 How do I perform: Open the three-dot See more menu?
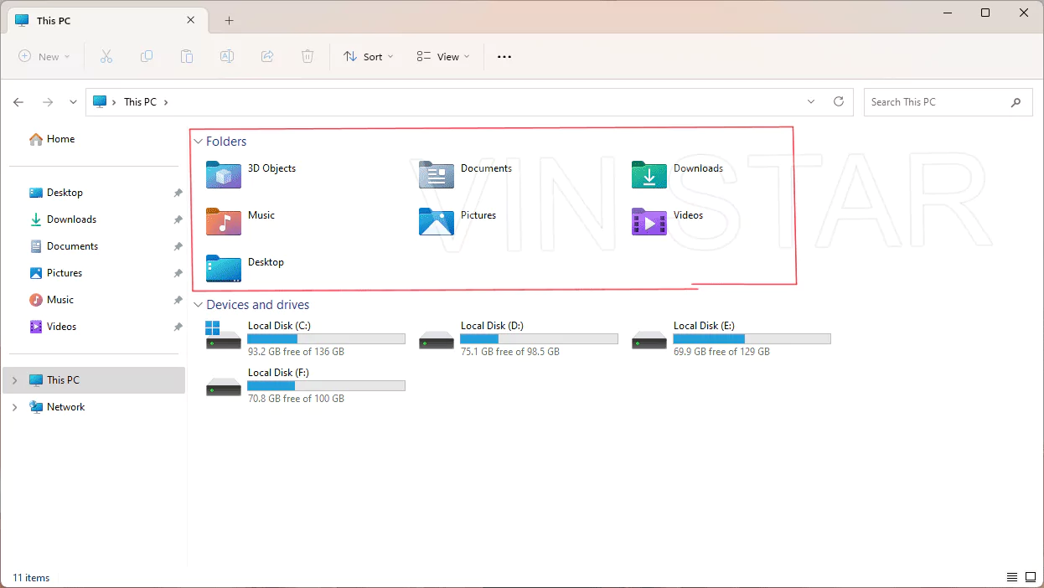[x=504, y=57]
